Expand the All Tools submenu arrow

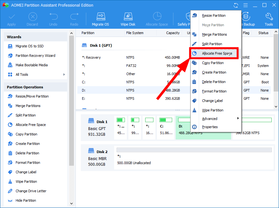coord(64,74)
